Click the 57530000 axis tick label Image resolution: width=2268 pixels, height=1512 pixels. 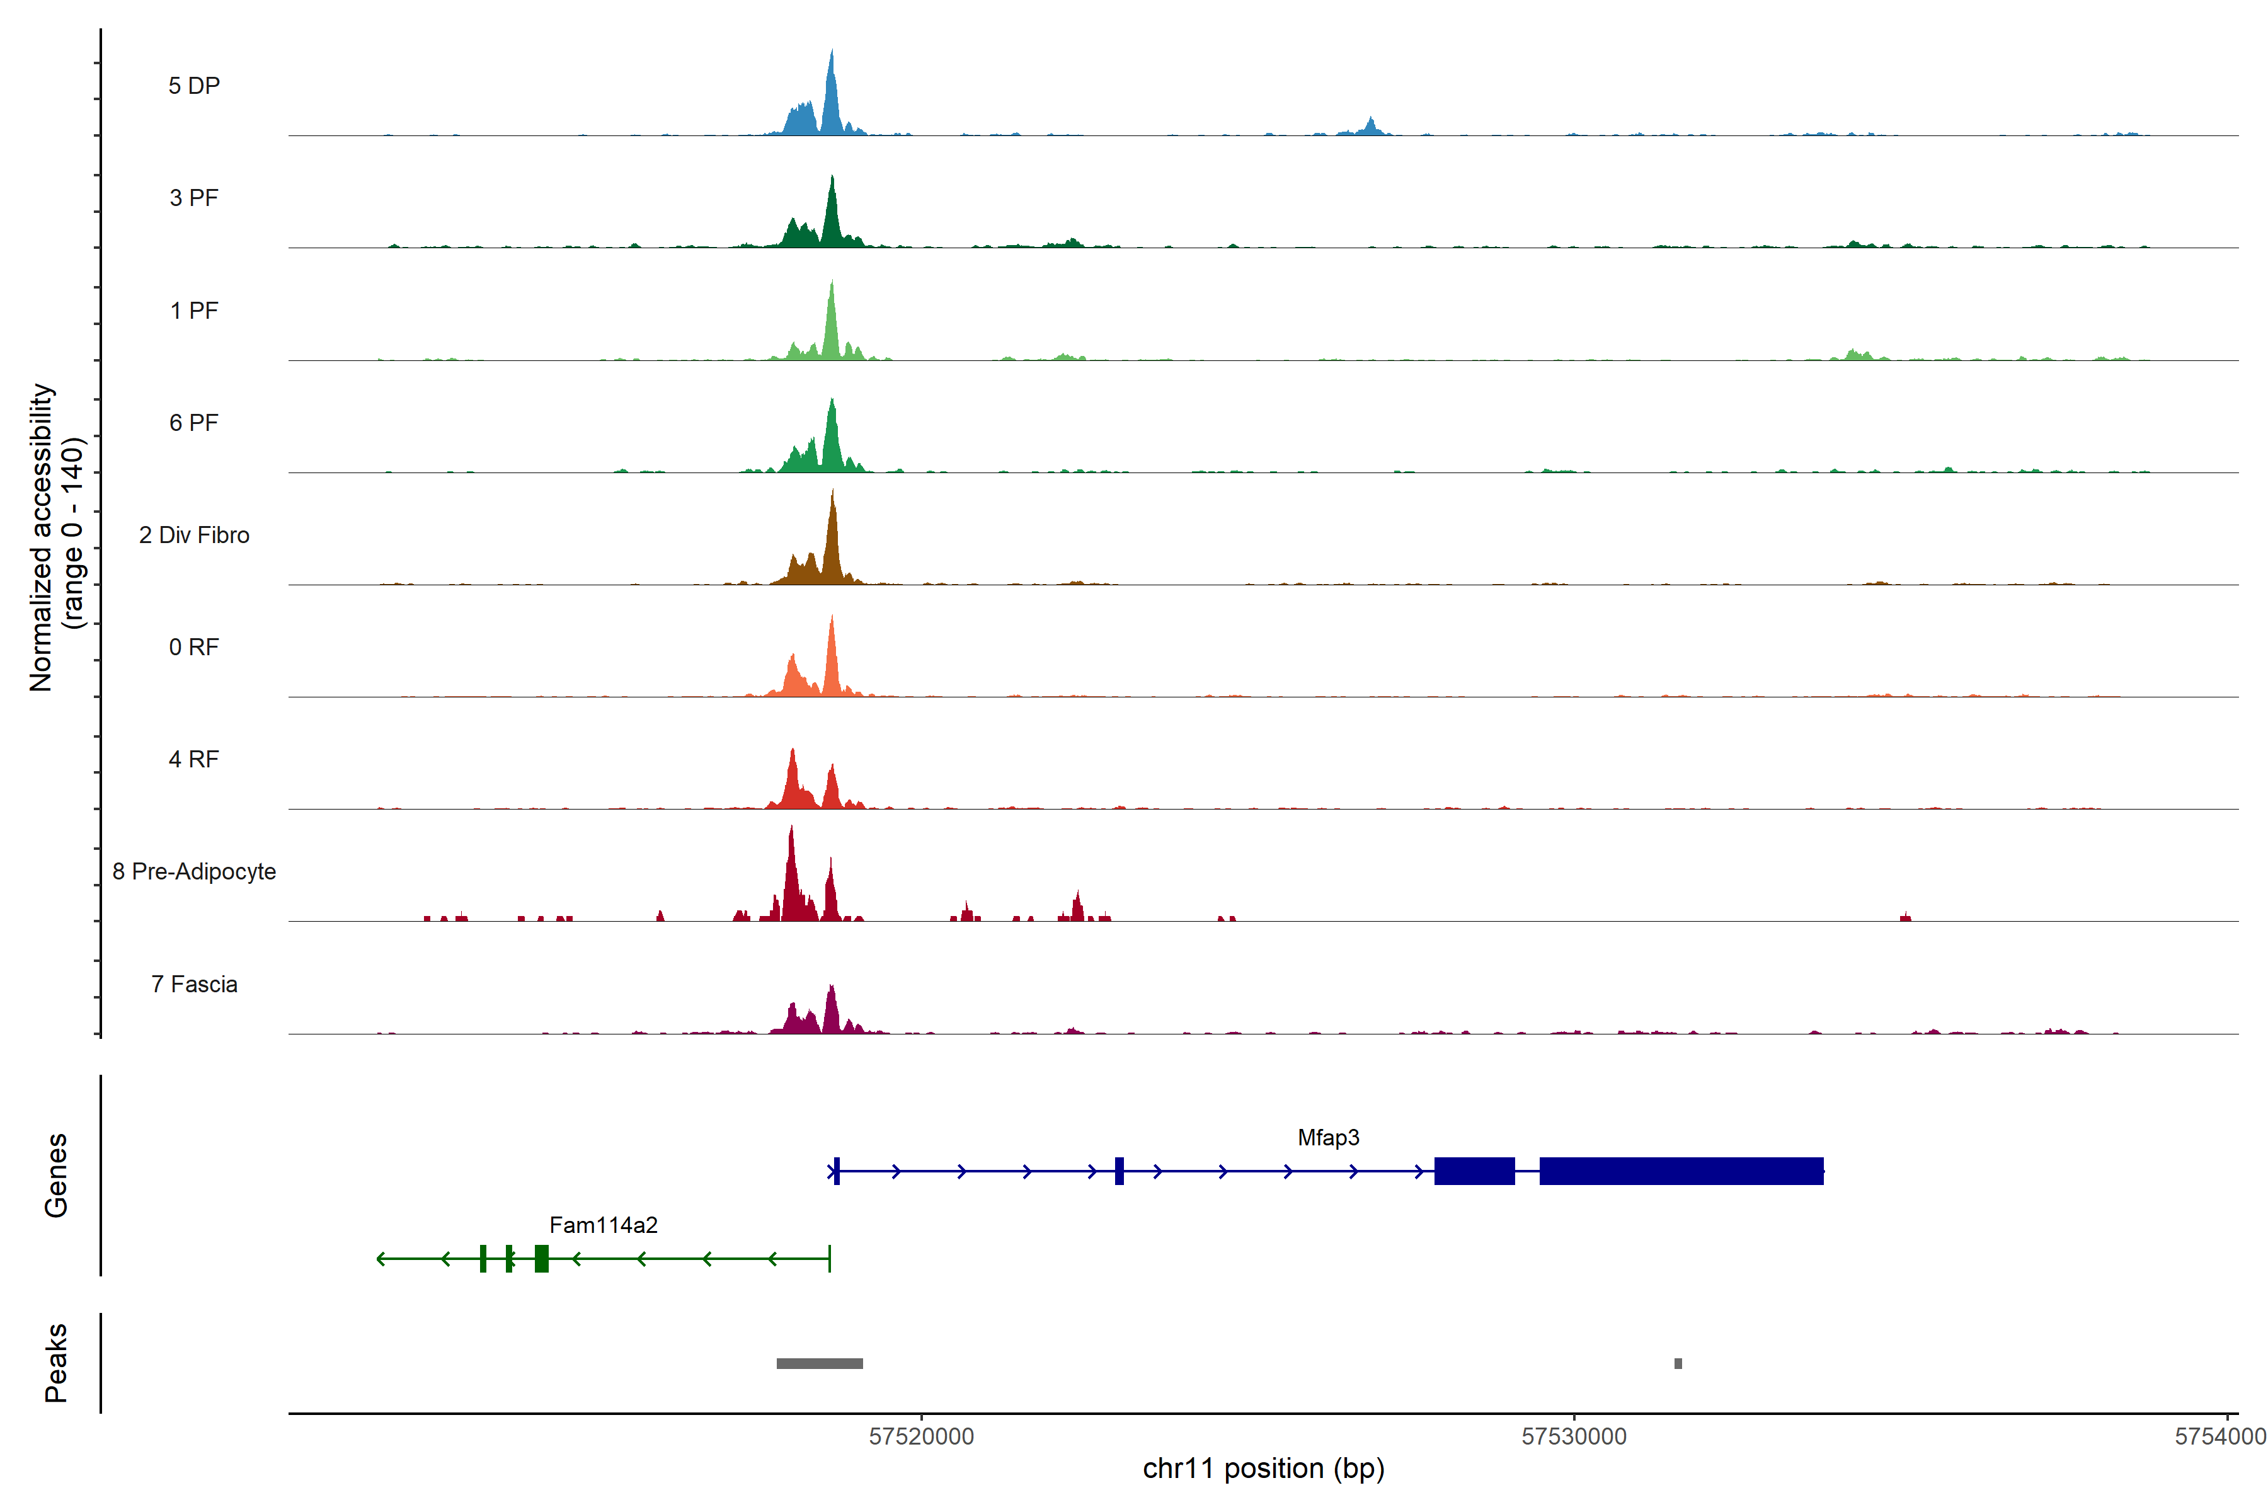[1574, 1437]
